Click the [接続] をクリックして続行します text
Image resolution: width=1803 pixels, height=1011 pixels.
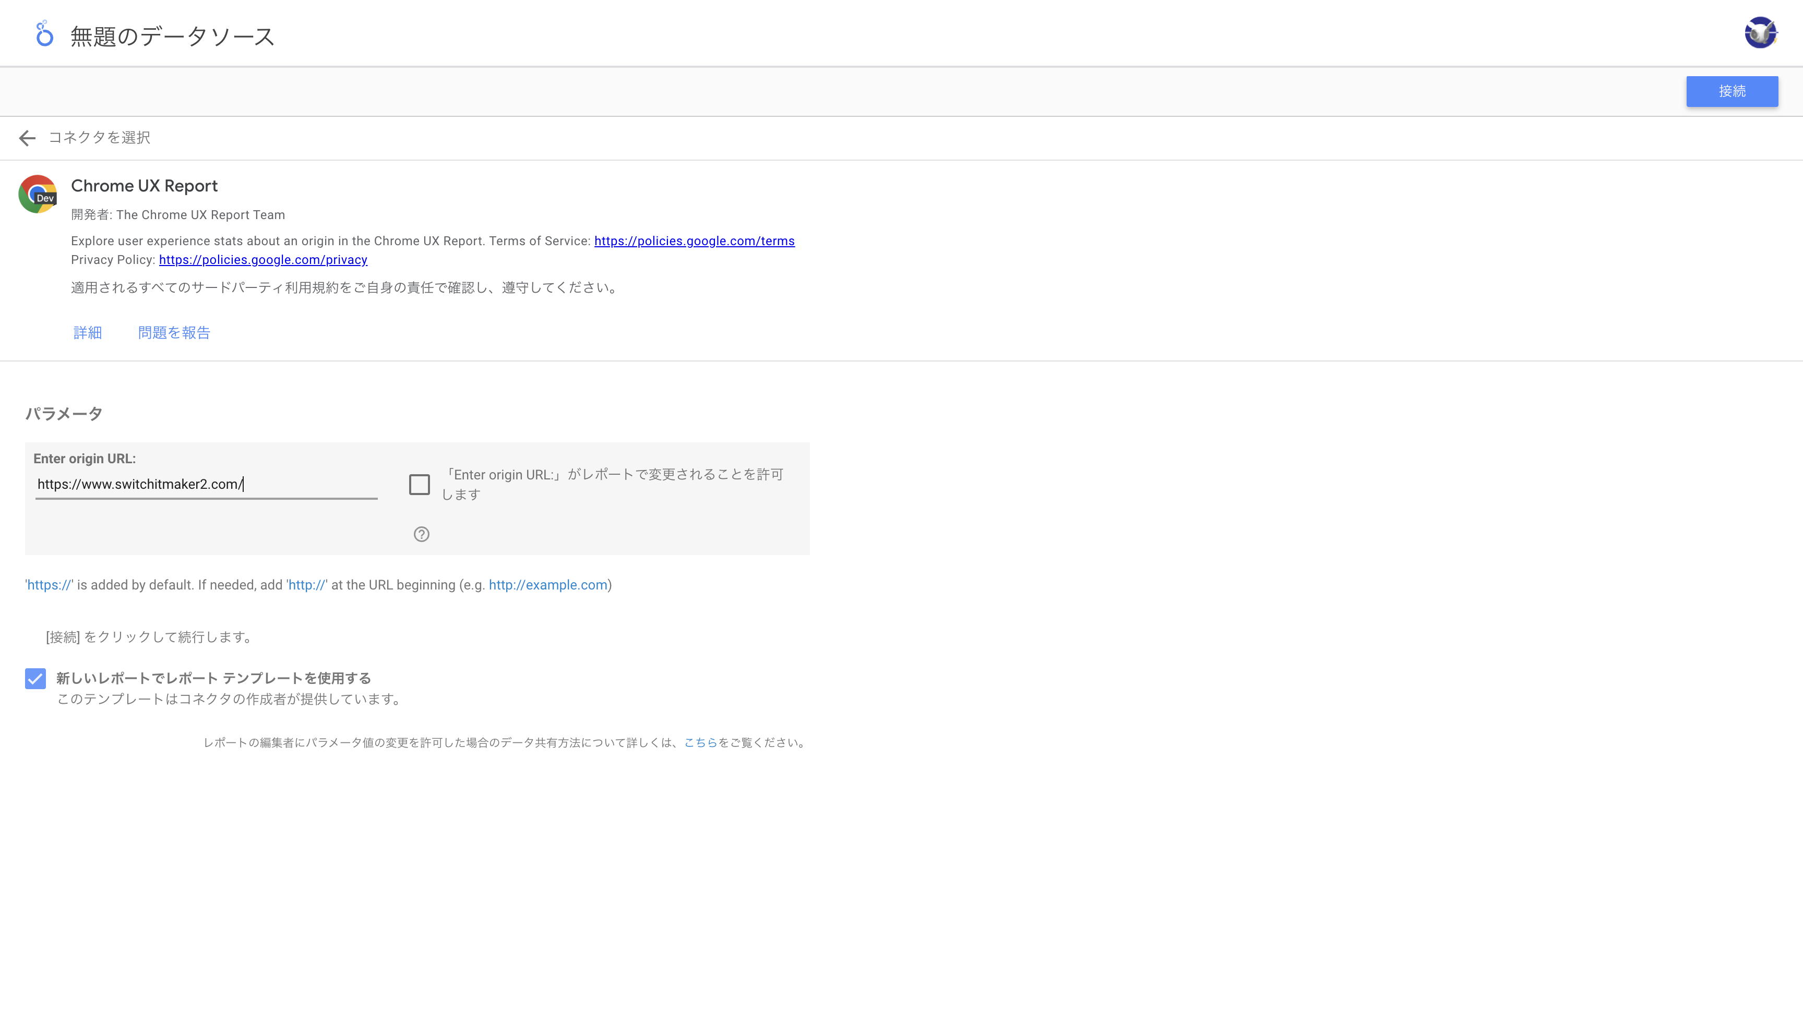(149, 636)
